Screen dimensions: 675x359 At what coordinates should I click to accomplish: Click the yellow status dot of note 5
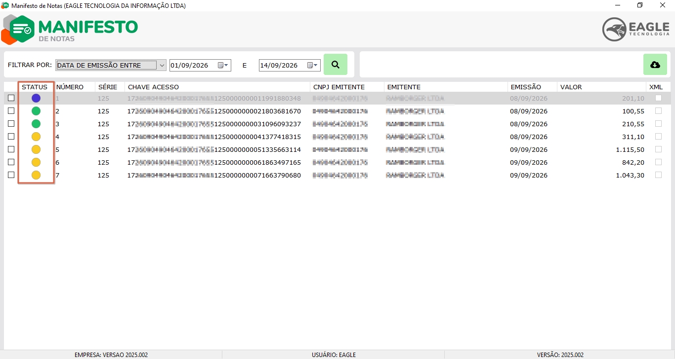(36, 149)
